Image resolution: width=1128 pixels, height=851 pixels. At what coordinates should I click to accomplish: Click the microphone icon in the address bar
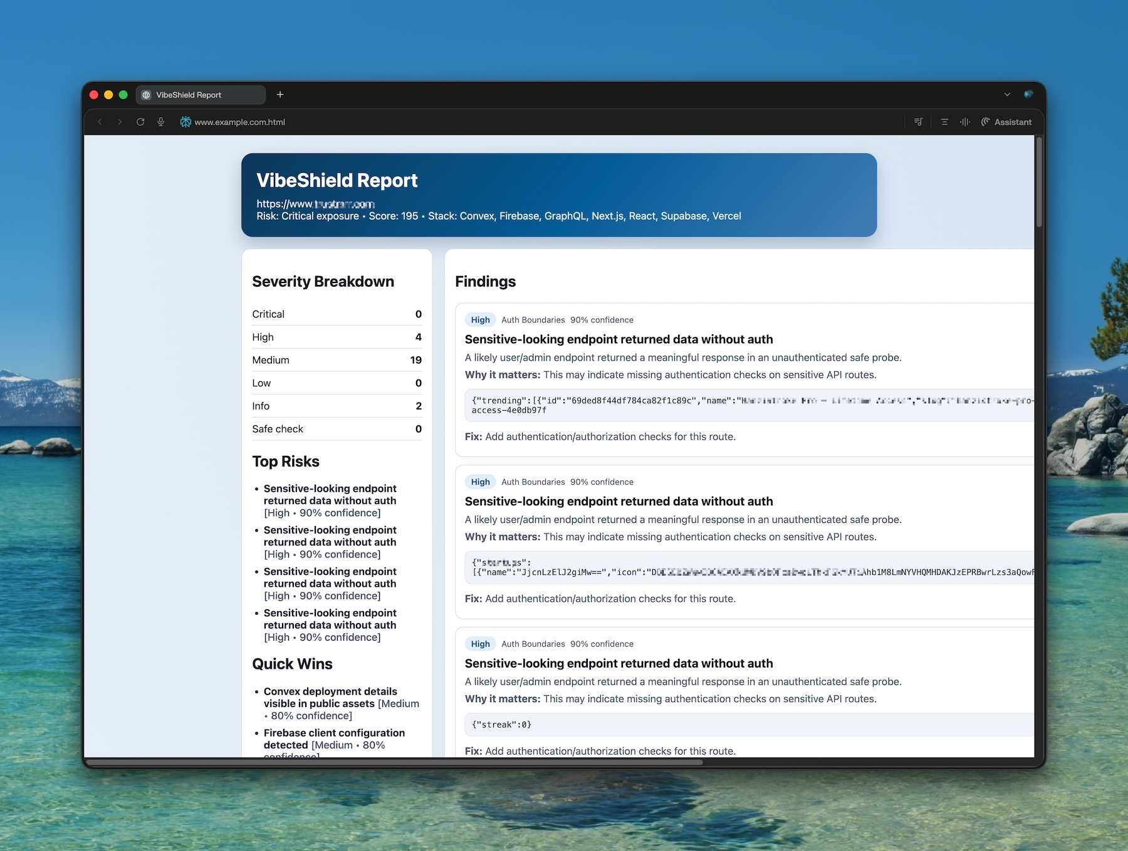[x=160, y=121]
